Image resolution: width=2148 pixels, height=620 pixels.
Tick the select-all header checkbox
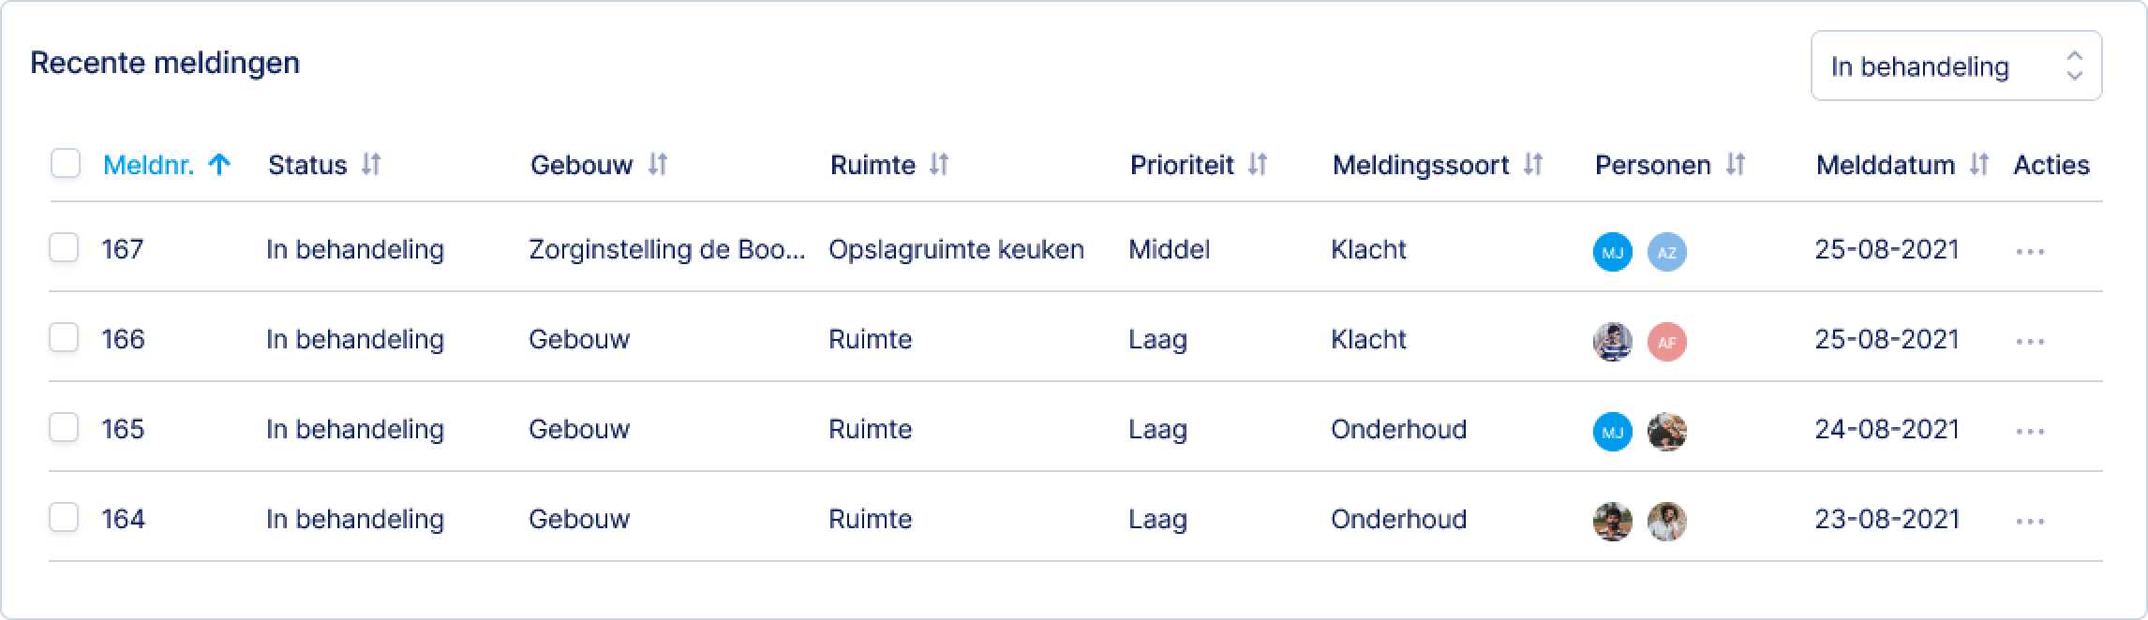66,164
